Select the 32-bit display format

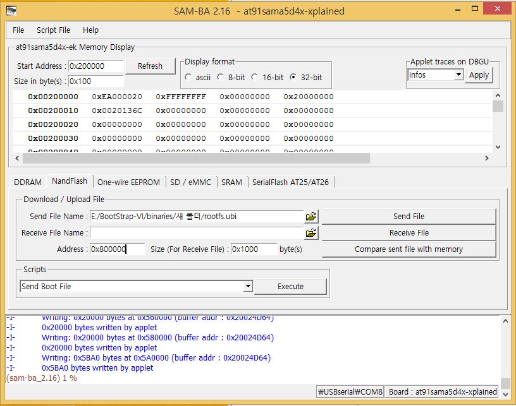293,77
